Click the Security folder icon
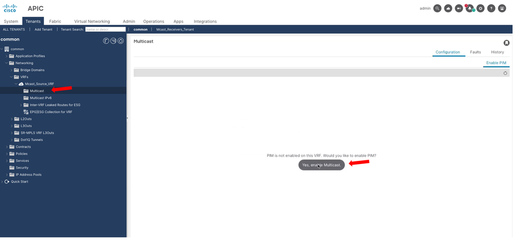 tap(12, 168)
